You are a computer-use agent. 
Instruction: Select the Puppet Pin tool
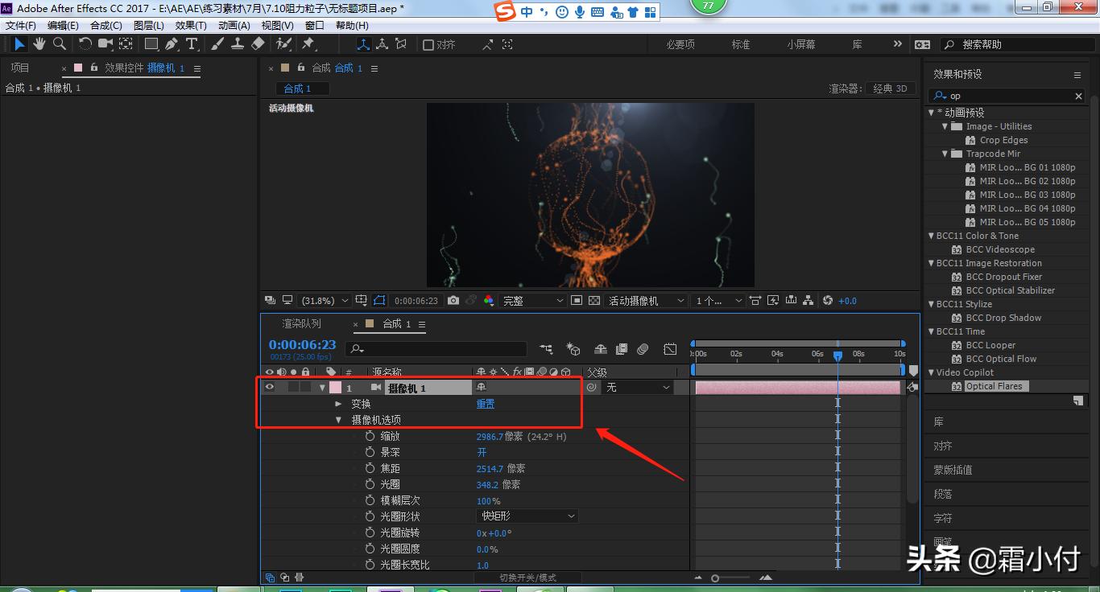coord(308,44)
